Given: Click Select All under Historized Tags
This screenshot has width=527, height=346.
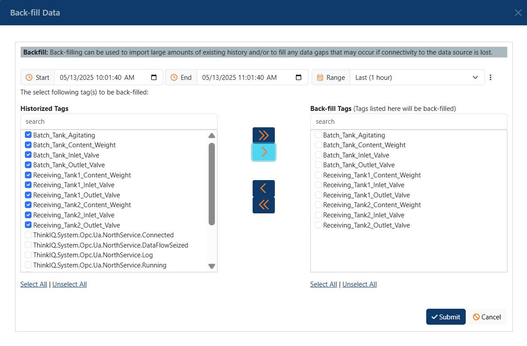Looking at the screenshot, I should (34, 284).
